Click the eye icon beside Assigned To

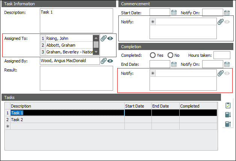(x=110, y=38)
